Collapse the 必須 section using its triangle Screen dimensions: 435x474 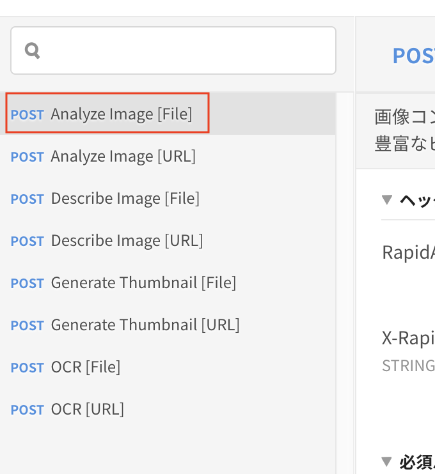pyautogui.click(x=386, y=460)
